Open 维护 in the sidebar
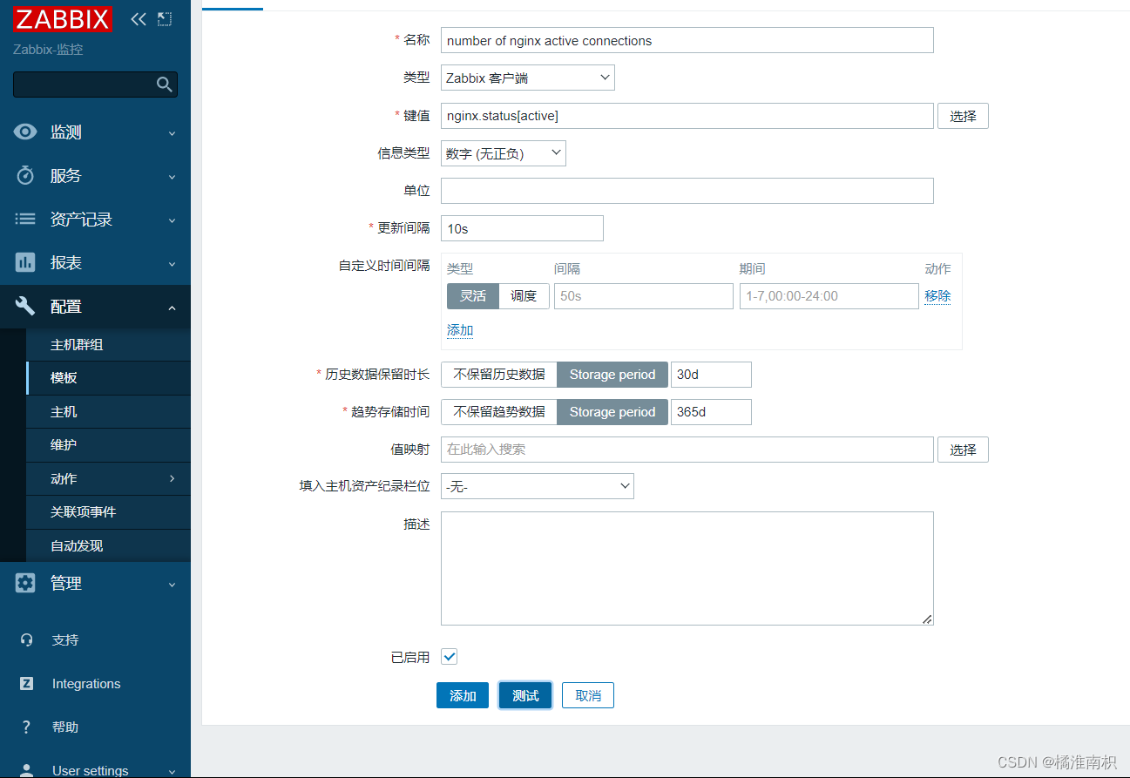 pos(108,445)
